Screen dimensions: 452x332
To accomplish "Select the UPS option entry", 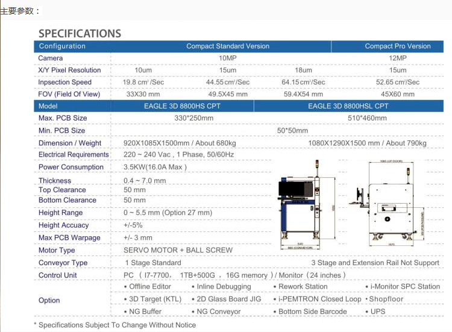I will tap(378, 312).
